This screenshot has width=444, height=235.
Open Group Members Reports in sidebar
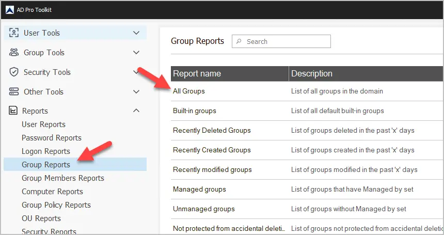coord(63,178)
